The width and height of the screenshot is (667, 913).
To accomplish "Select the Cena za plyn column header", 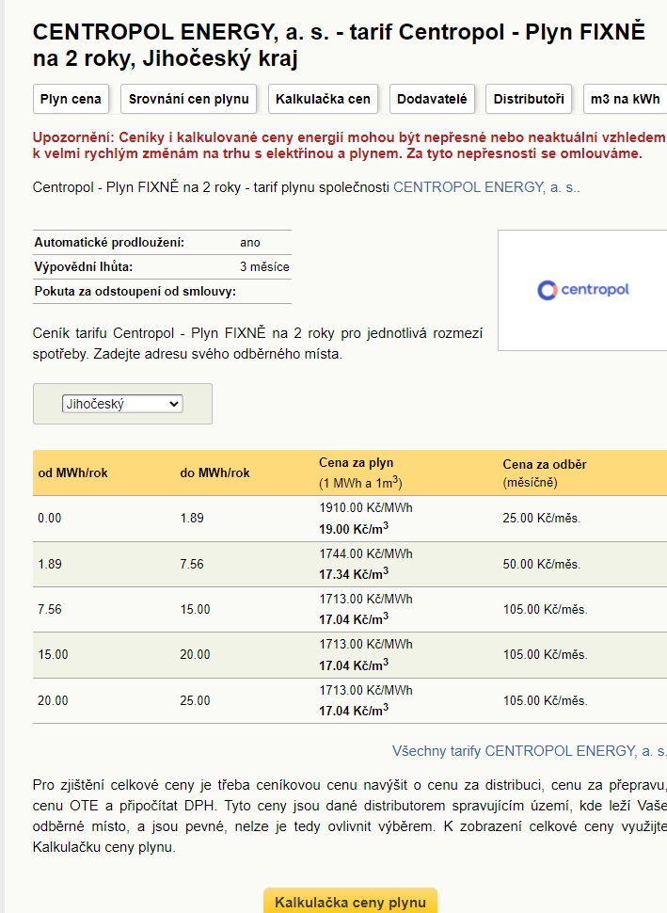I will [x=357, y=463].
